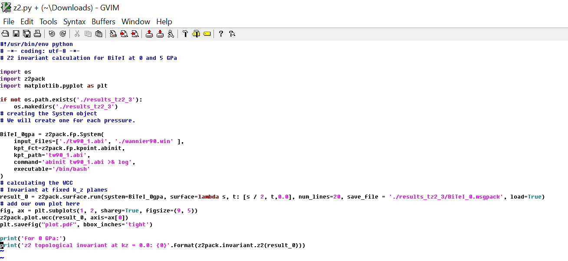Viewport: 568px width, 261px height.
Task: Click the 'input_files=' argument line
Action: click(x=99, y=141)
